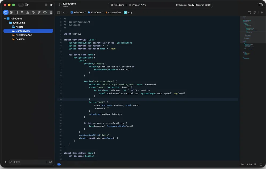Viewport: 266px width, 169px height.
Task: Click on the import SwiftUI line
Action: tap(72, 34)
